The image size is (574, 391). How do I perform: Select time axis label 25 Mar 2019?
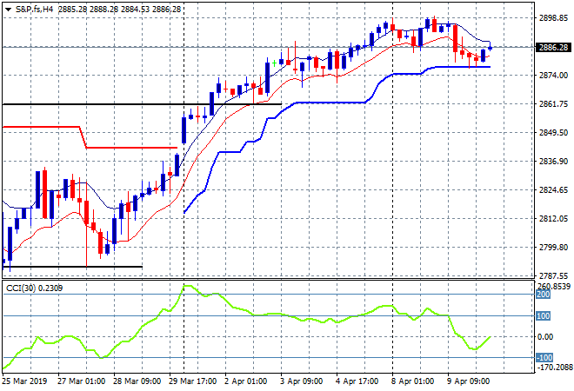click(24, 381)
